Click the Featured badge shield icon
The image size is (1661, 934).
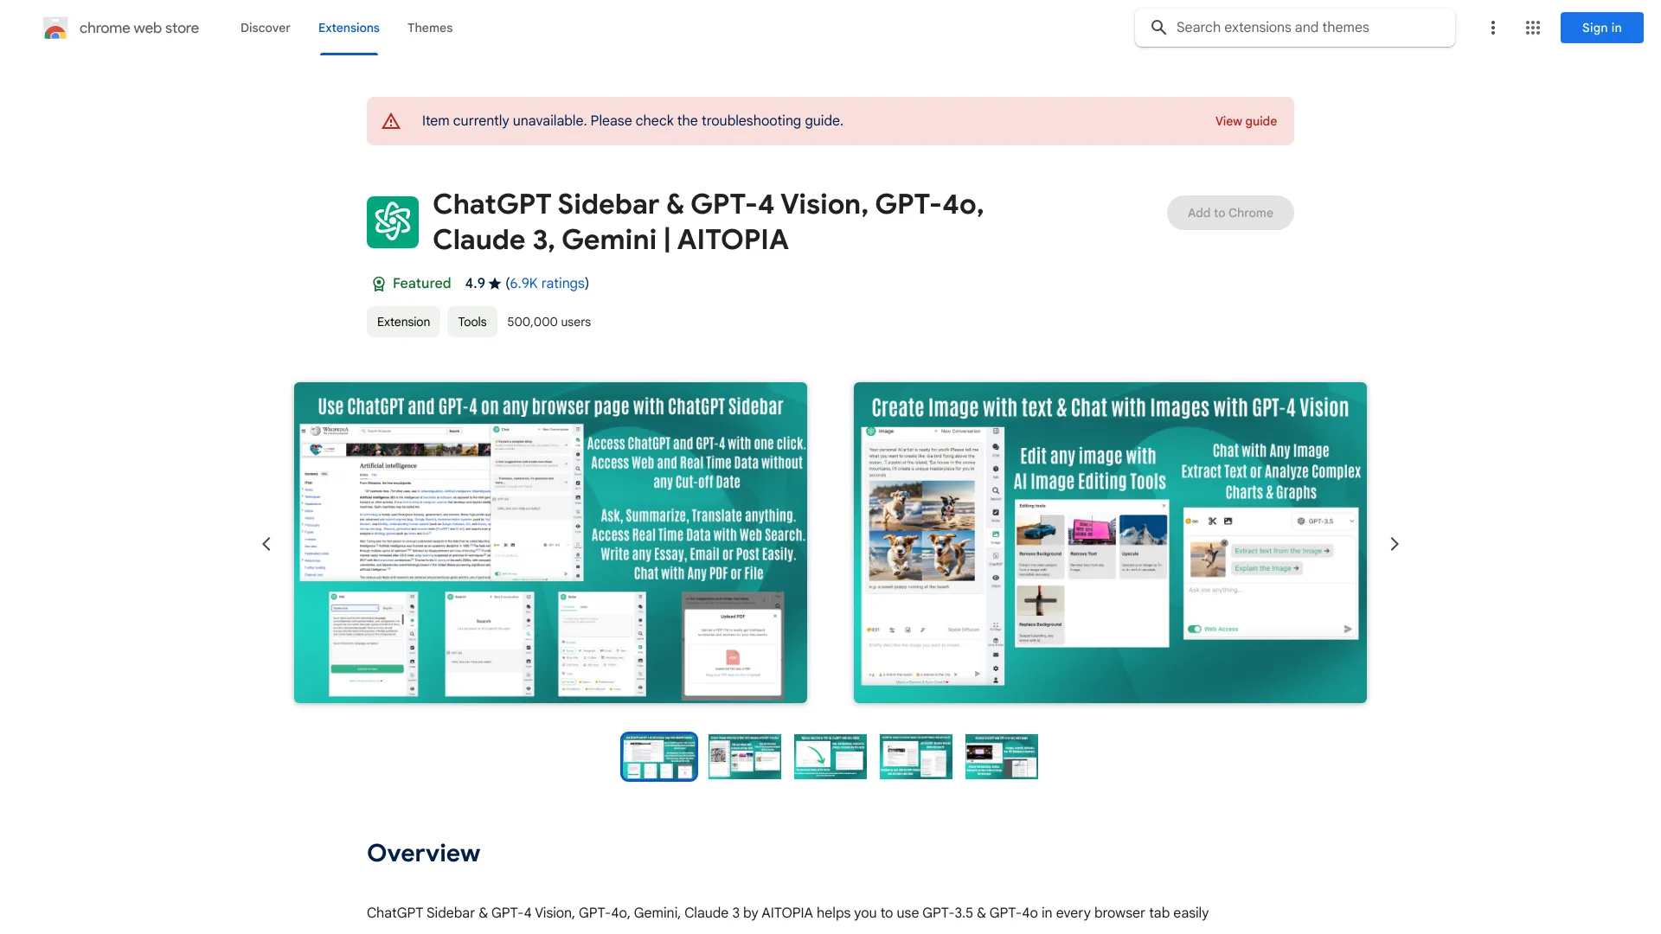[x=377, y=283]
